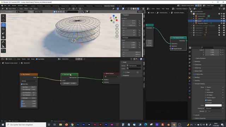The height and width of the screenshot is (127, 226).
Task: Open the Window menu
Action: click(20, 6)
